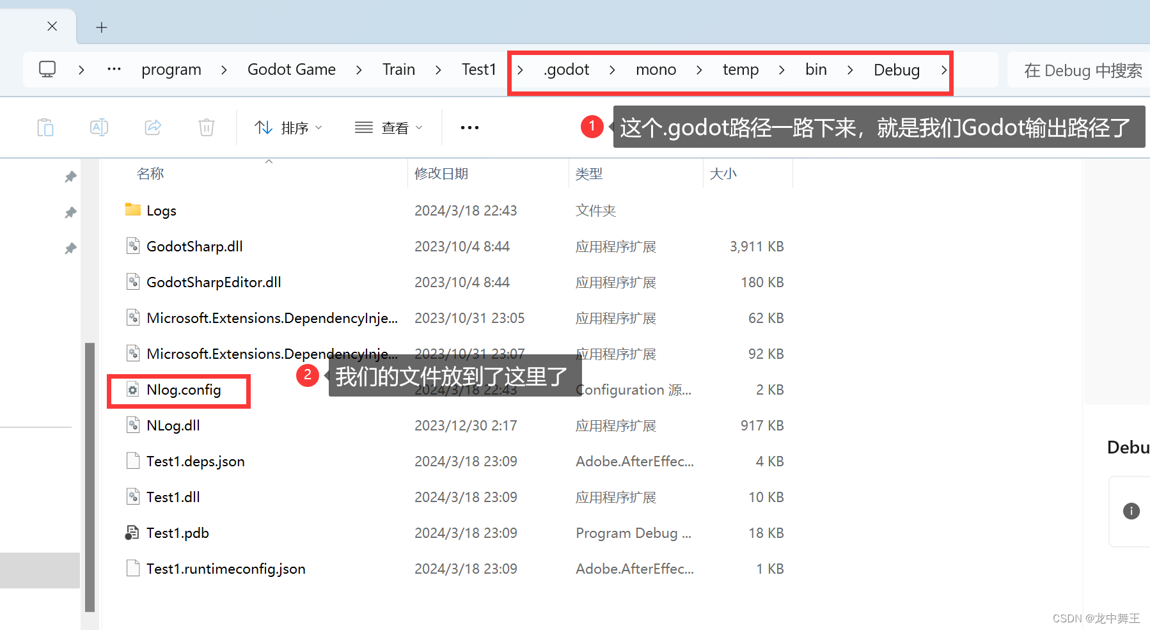The image size is (1150, 630).
Task: Click the second pin icon in sidebar
Action: tap(70, 212)
